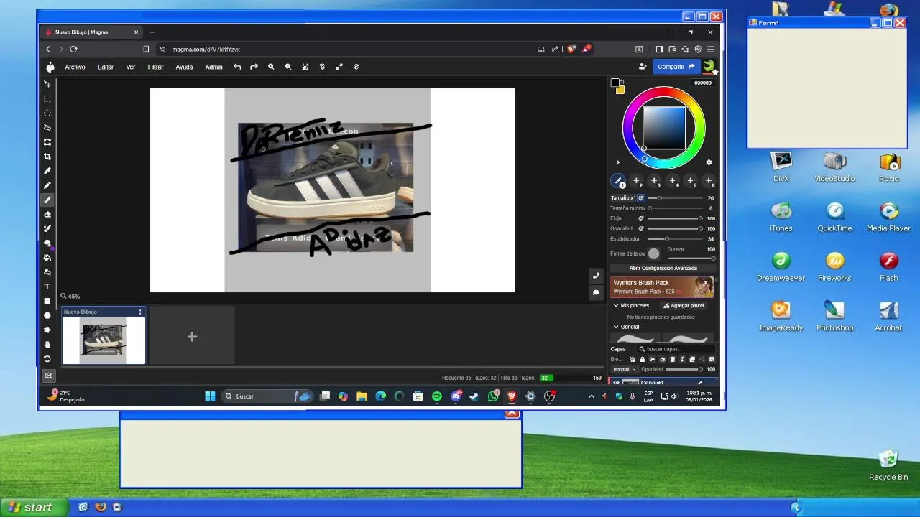This screenshot has height=517, width=920.
Task: Open the Ver menu
Action: 131,67
